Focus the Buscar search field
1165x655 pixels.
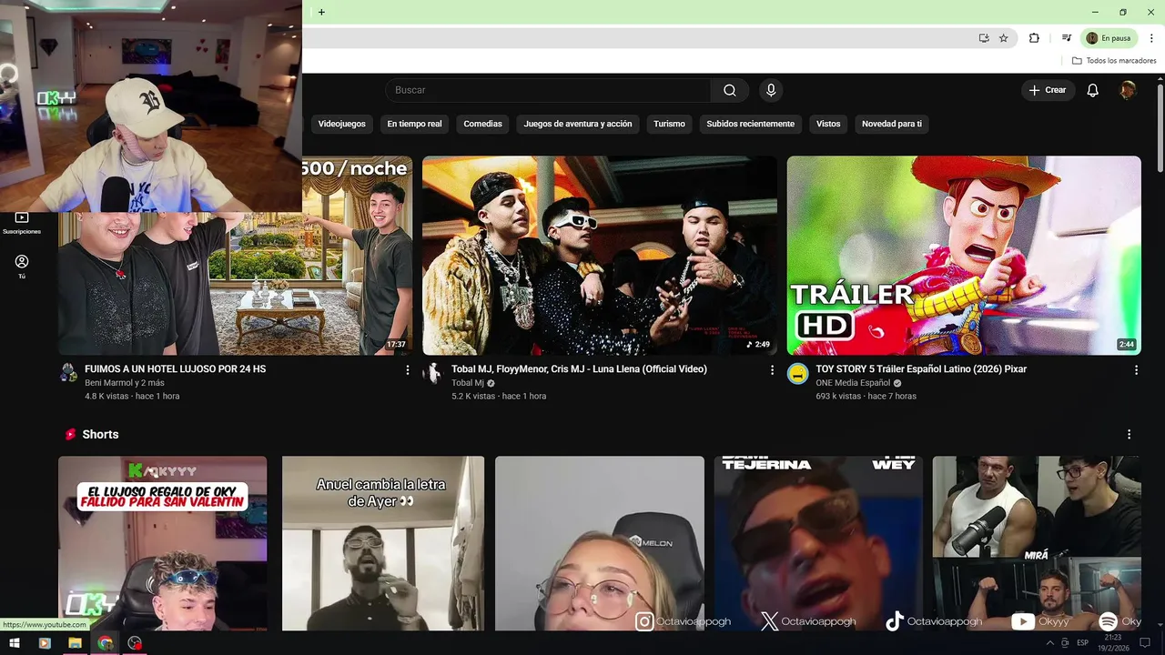pyautogui.click(x=548, y=90)
